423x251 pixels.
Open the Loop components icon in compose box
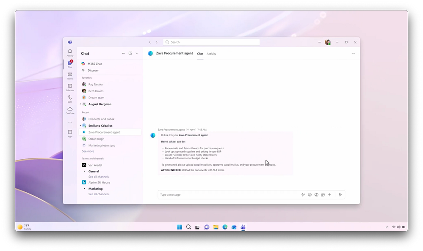coord(323,195)
